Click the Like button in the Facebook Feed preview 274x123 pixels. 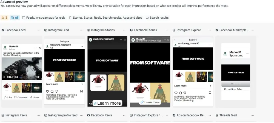pyautogui.click(x=8, y=98)
